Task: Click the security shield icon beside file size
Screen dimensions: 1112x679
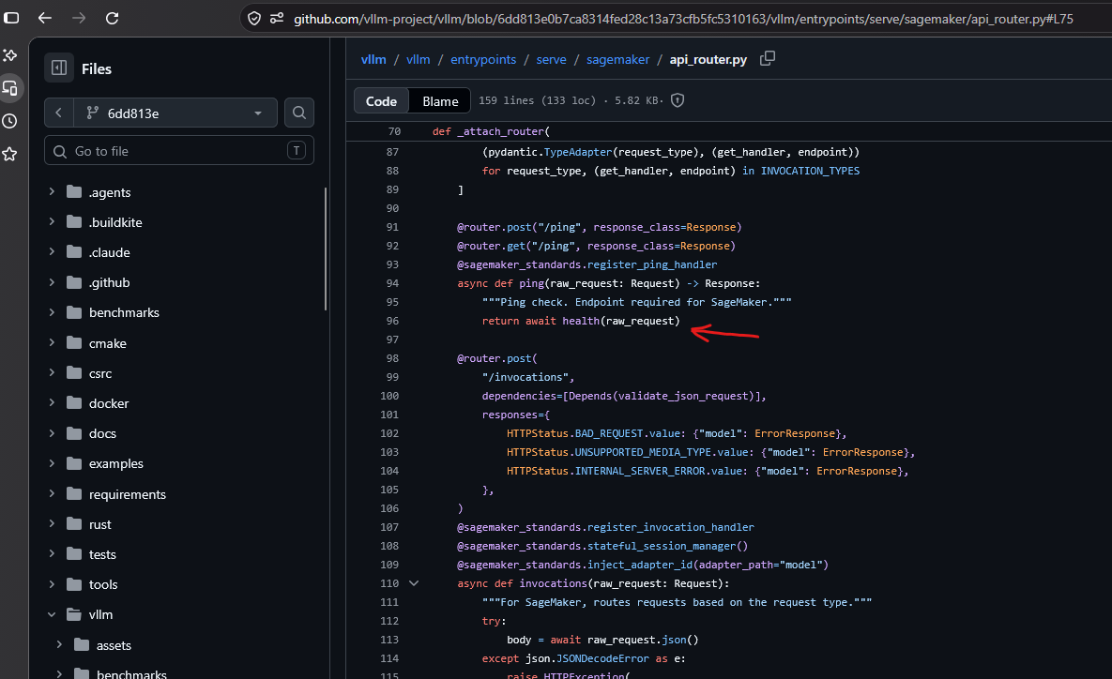Action: coord(678,100)
